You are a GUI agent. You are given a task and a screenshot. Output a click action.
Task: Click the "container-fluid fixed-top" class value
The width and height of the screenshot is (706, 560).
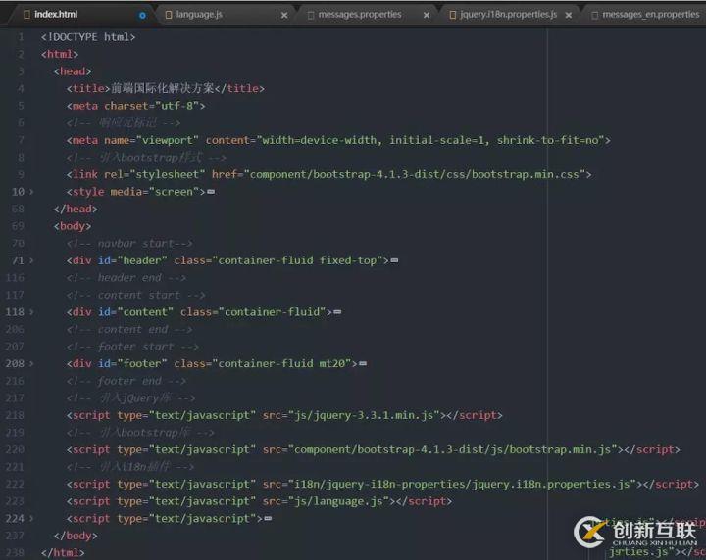pos(300,260)
